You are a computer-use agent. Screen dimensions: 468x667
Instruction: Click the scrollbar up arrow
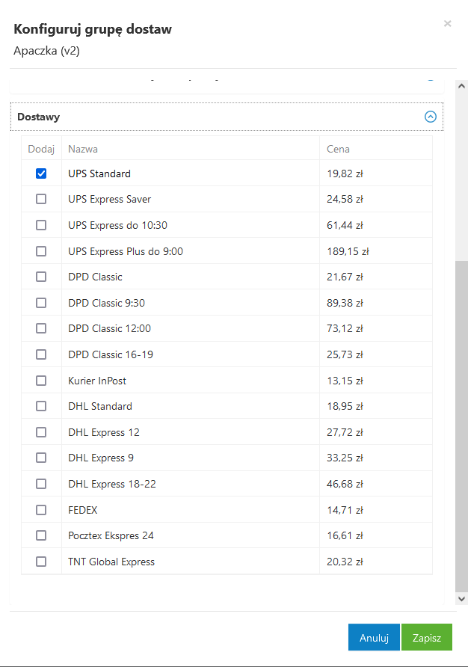pos(461,86)
